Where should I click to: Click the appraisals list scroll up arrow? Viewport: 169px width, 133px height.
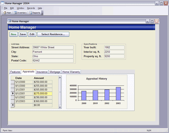pyautogui.click(x=60, y=77)
